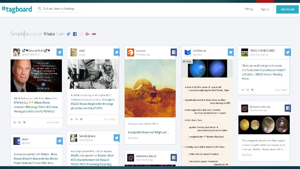Click Facebook badge on marsroof post
Image resolution: width=300 pixels, height=169 pixels.
[173, 52]
